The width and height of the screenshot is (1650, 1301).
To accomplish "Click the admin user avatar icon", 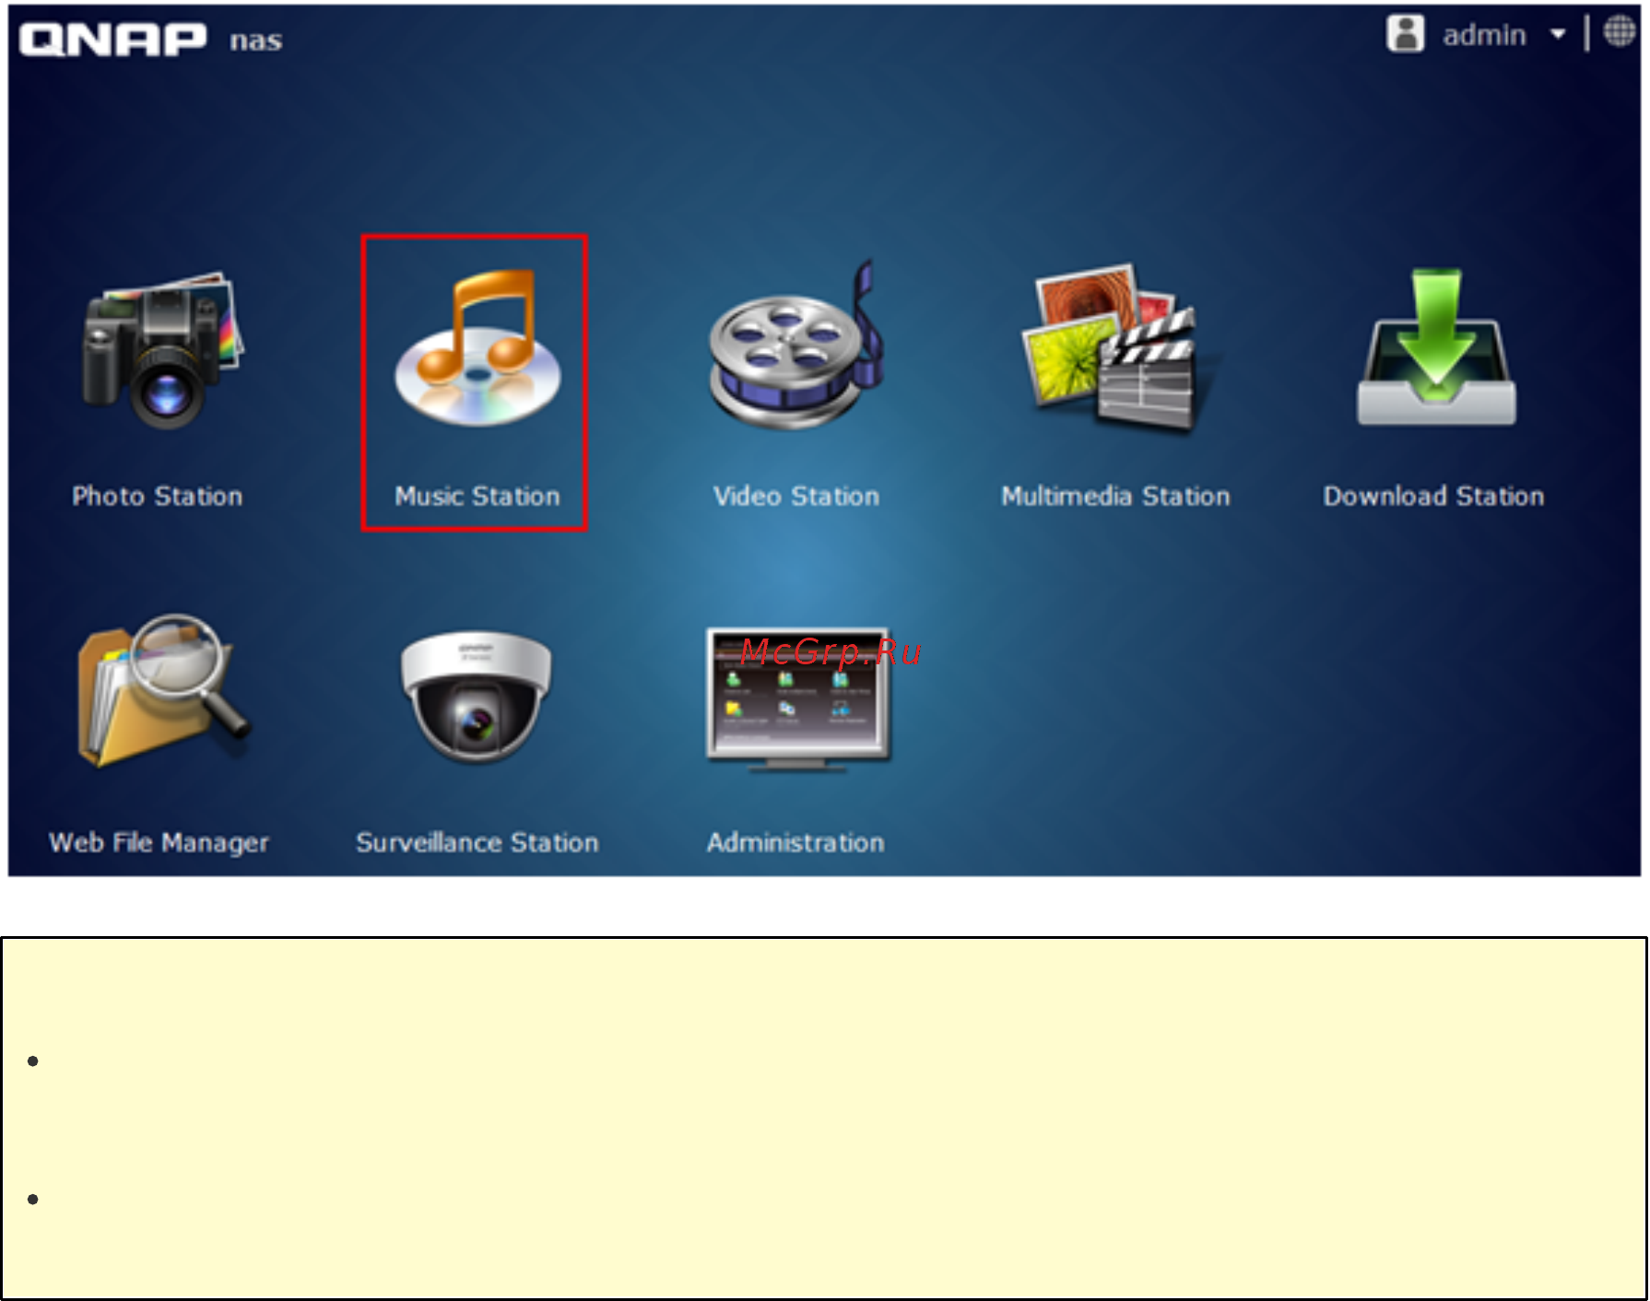I will point(1406,34).
